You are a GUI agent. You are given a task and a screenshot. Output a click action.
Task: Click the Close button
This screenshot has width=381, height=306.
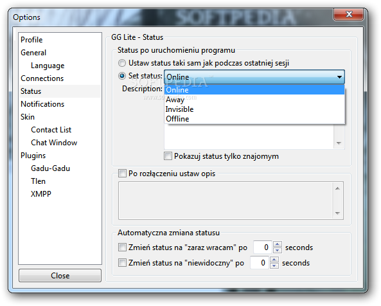click(x=60, y=276)
